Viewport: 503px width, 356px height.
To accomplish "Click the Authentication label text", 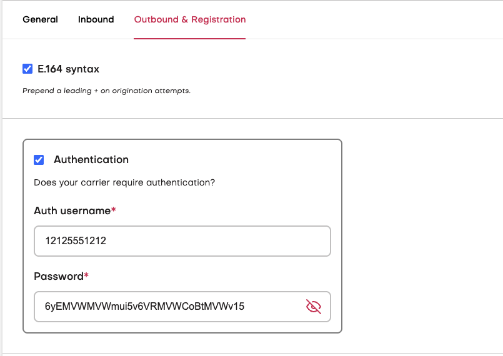I will point(91,159).
